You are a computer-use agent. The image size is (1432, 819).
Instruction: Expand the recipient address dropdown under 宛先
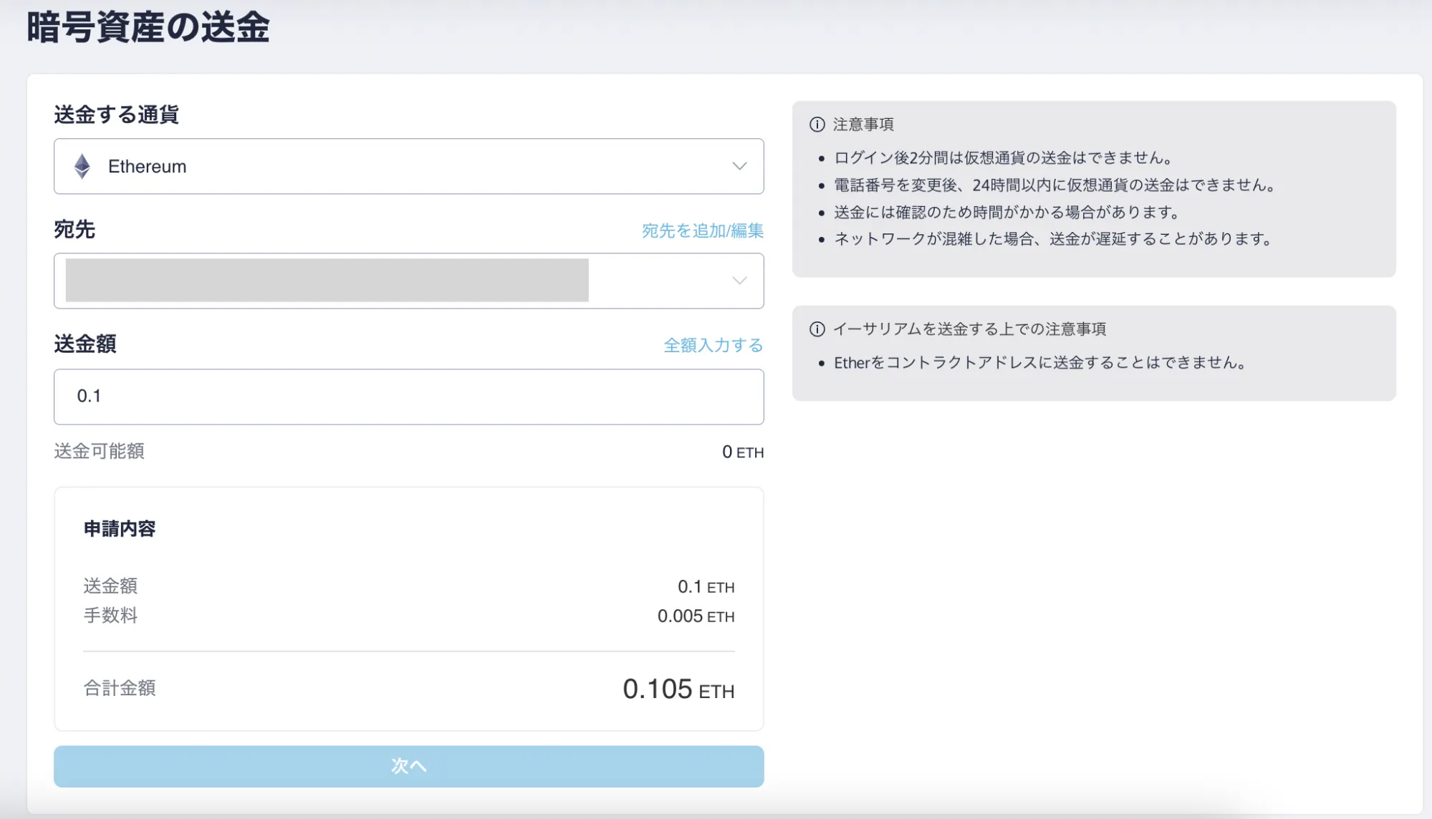coord(739,281)
